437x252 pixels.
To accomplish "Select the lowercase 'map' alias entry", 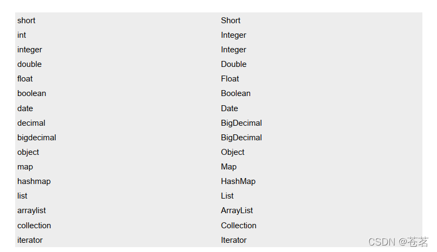I will point(25,167).
